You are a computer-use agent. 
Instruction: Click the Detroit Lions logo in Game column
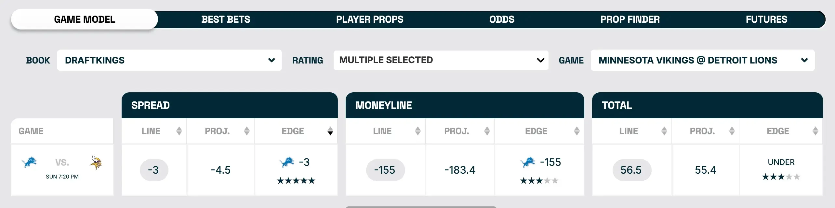point(29,162)
